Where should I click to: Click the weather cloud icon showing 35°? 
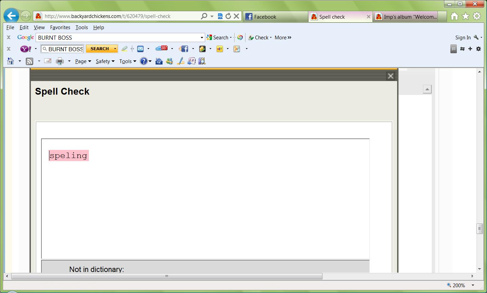click(x=161, y=48)
